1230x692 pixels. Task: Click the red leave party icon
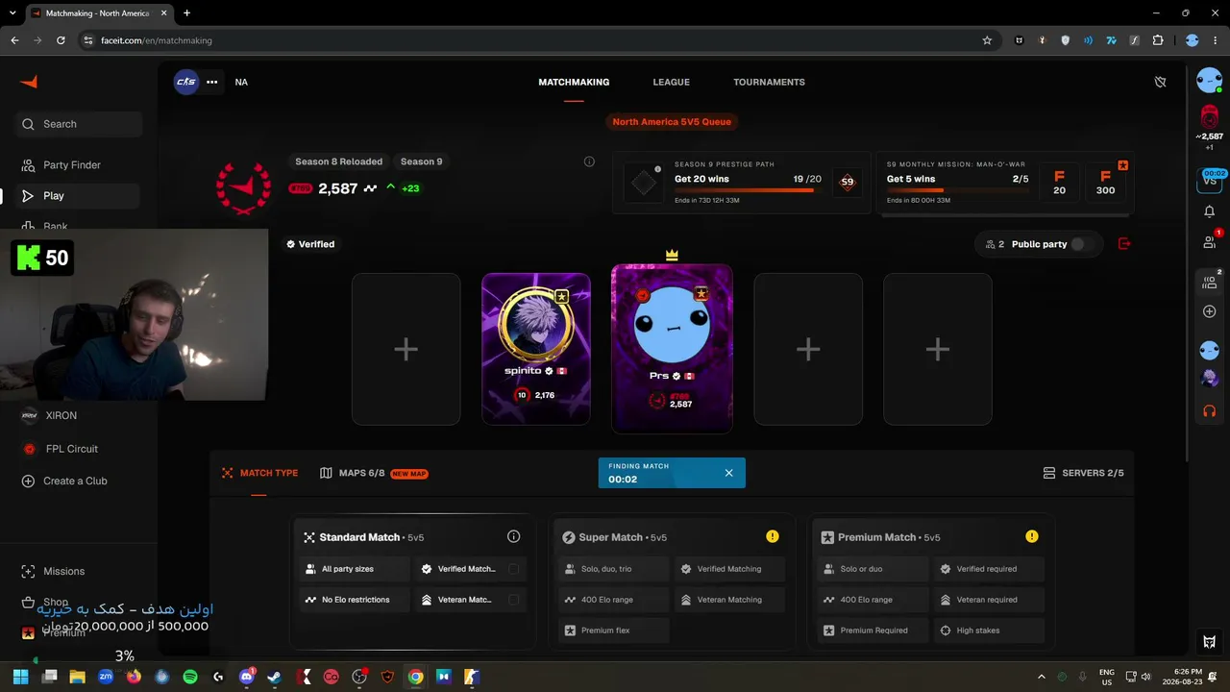click(x=1124, y=244)
